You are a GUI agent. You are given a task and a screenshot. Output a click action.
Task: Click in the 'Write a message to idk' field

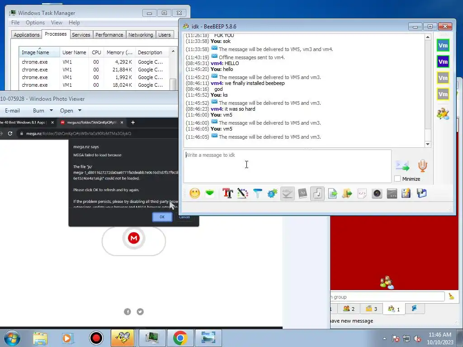[288, 166]
